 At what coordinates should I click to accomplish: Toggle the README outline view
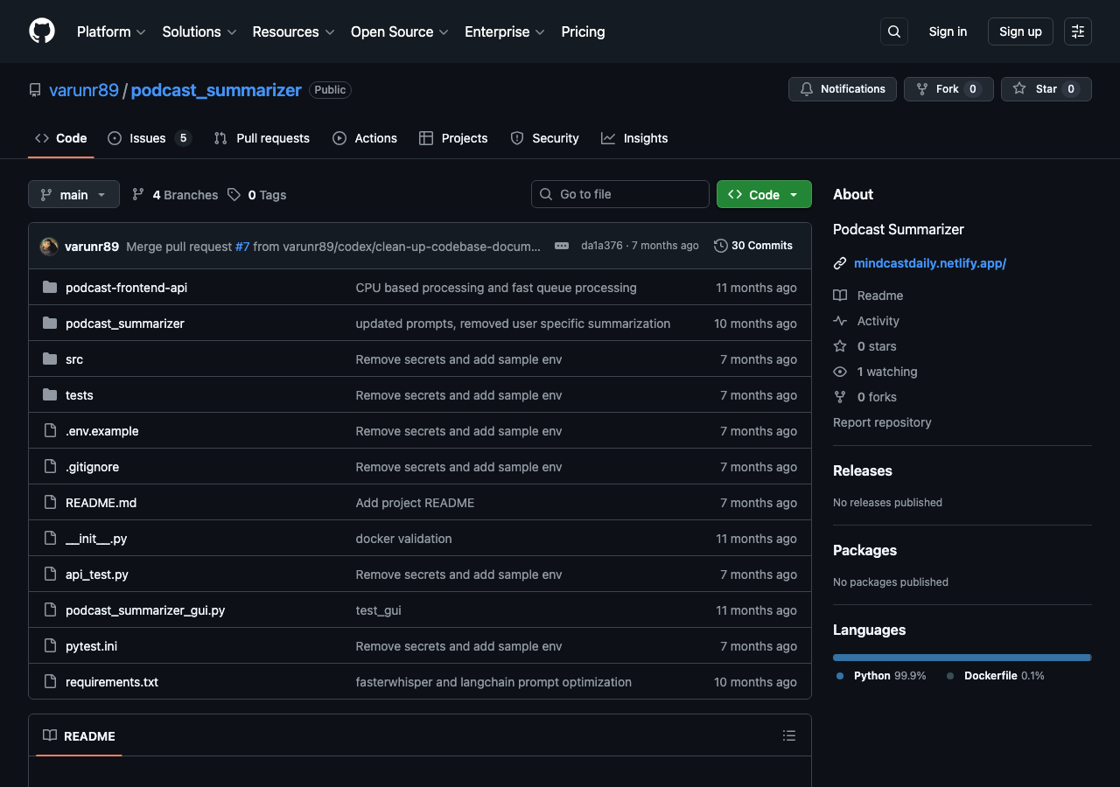[x=788, y=735]
